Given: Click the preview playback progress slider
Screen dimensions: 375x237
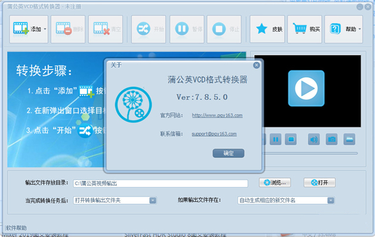Looking at the screenshot, I should click(x=310, y=153).
